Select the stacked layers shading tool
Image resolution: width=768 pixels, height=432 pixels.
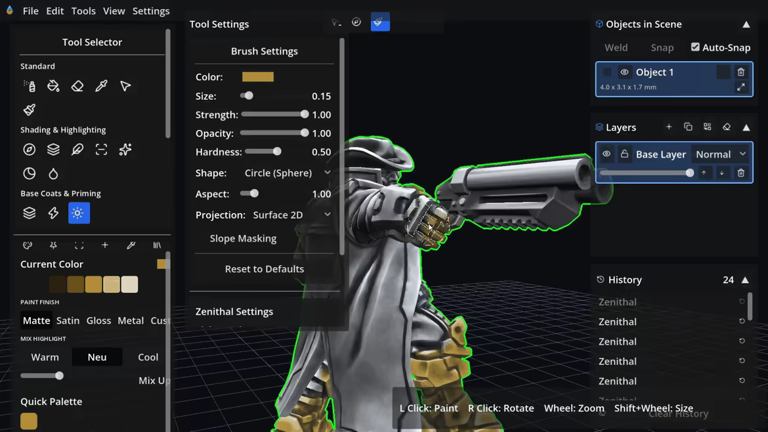[x=53, y=150]
